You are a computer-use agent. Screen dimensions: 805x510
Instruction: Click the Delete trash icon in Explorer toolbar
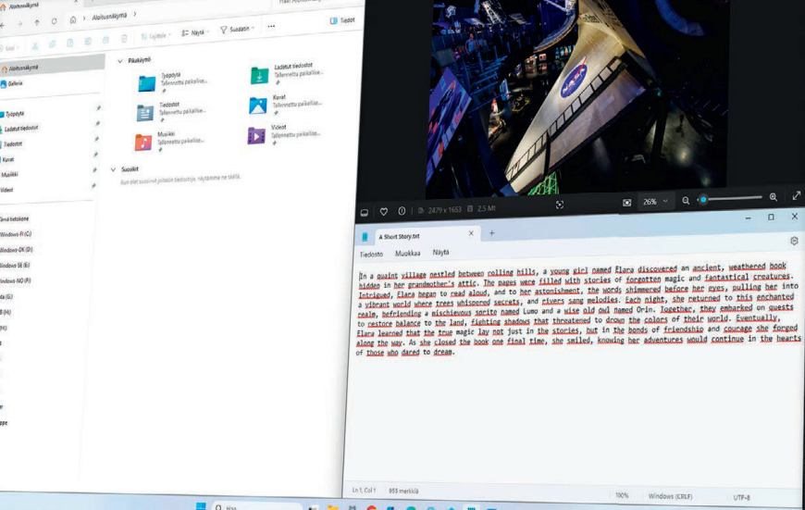[124, 39]
